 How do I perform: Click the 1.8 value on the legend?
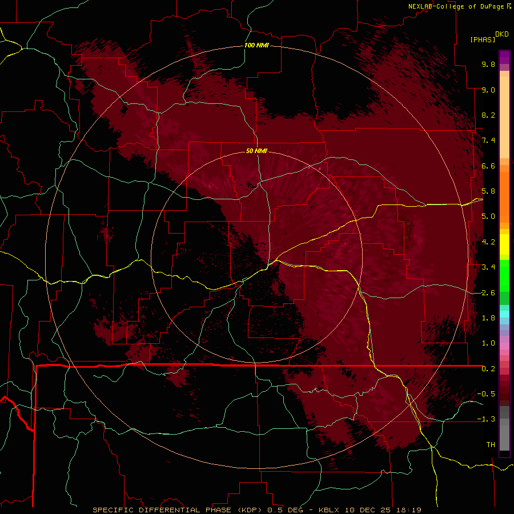click(488, 318)
